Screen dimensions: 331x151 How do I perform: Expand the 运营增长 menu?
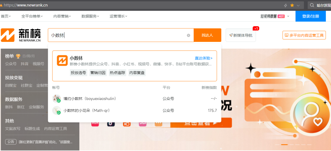(x=118, y=16)
